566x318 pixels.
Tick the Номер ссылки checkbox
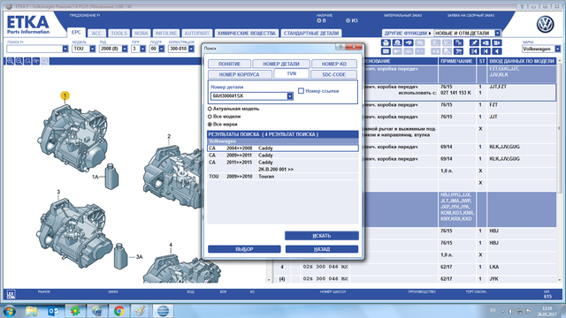[301, 91]
